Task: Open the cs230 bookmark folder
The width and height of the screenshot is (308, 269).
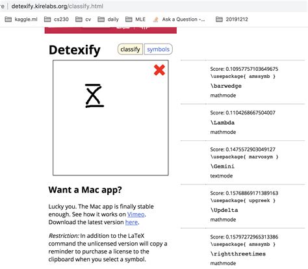Action: coord(57,19)
